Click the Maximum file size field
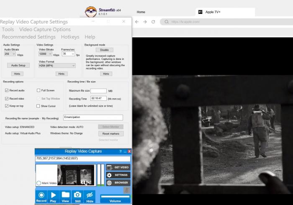The image size is (293, 205). tap(98, 91)
